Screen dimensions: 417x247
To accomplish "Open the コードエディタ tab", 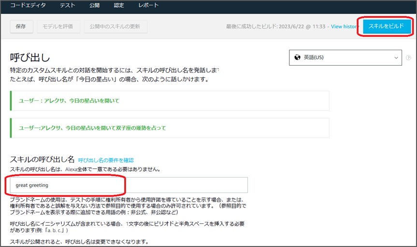I will point(28,5).
